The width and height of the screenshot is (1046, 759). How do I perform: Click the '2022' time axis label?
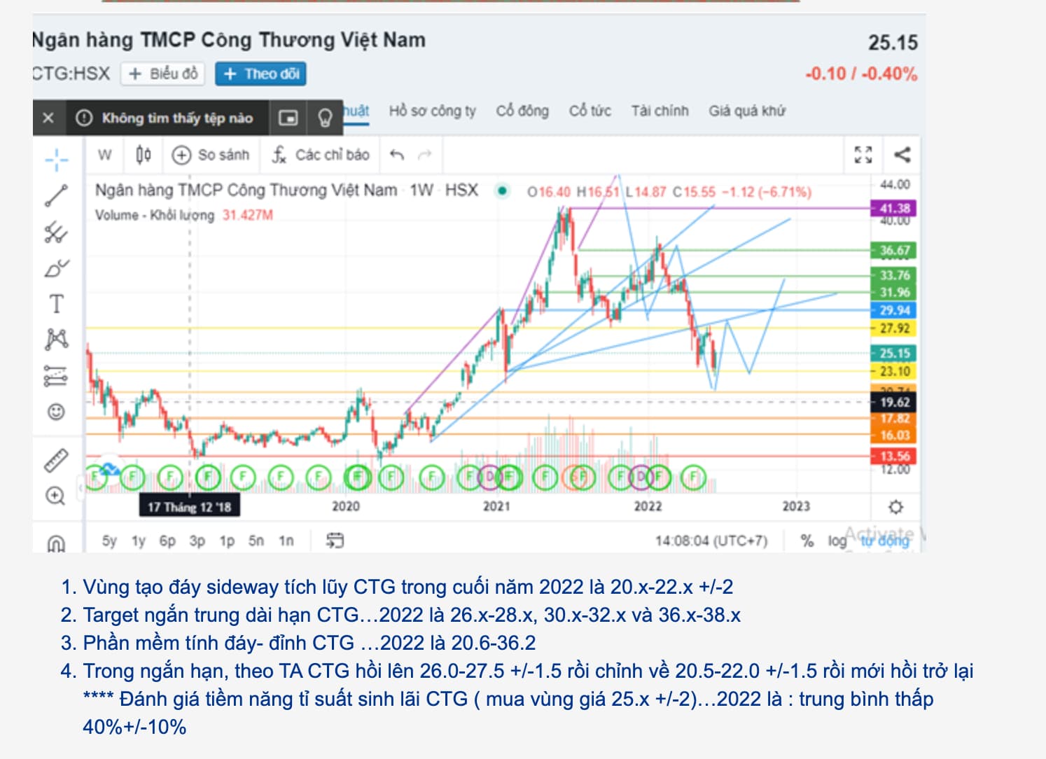(648, 506)
